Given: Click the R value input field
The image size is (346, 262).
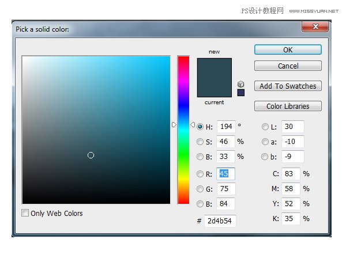Looking at the screenshot, I should (x=225, y=174).
